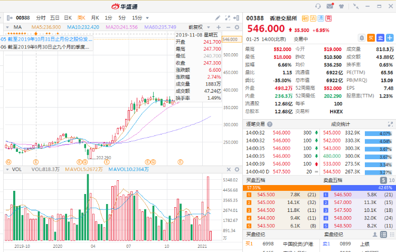Screen dimensions: 396x252
Task: Switch to the 日K chart tab
Action: coord(68,17)
